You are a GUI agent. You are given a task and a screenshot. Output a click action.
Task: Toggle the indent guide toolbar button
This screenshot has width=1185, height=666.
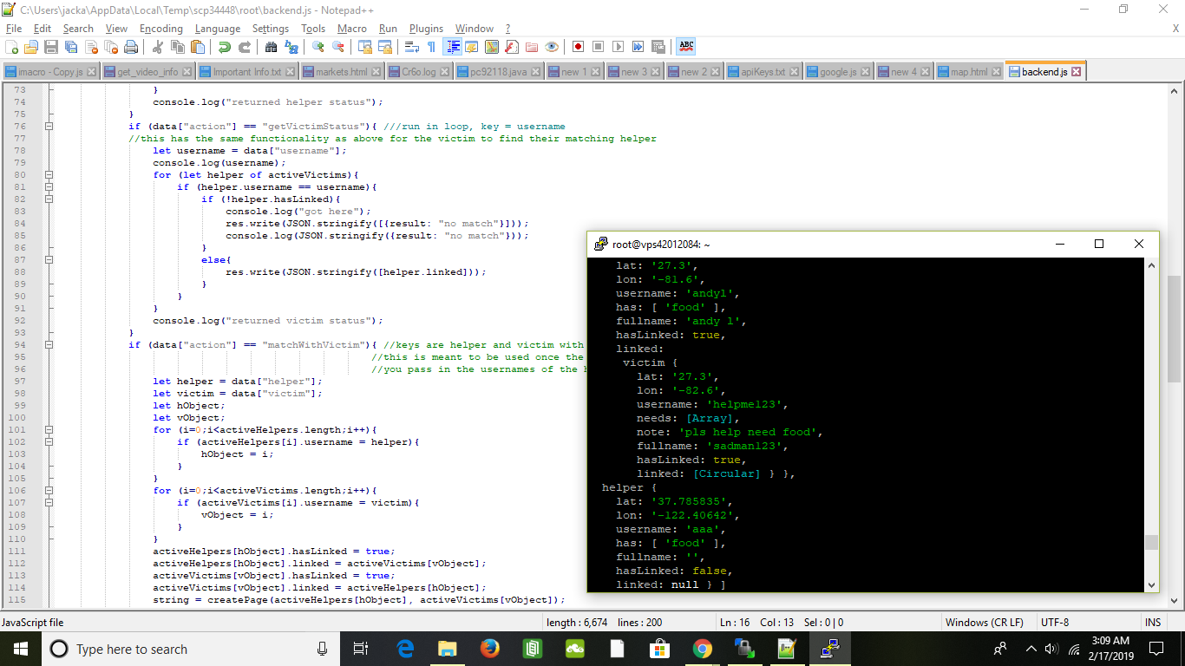[452, 47]
